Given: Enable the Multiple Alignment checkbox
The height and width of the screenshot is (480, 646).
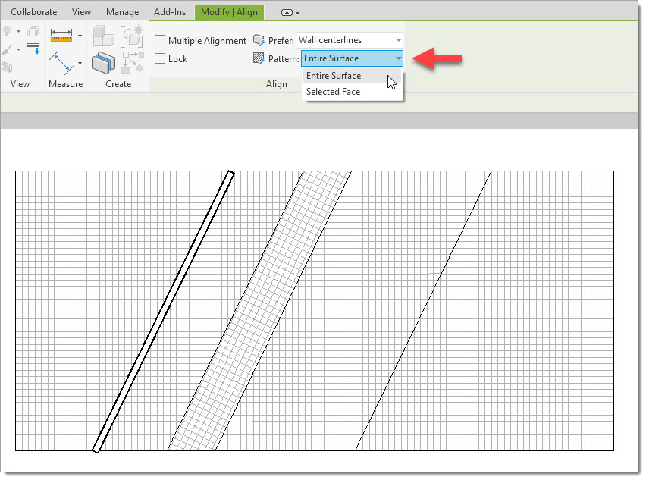Looking at the screenshot, I should click(x=160, y=40).
